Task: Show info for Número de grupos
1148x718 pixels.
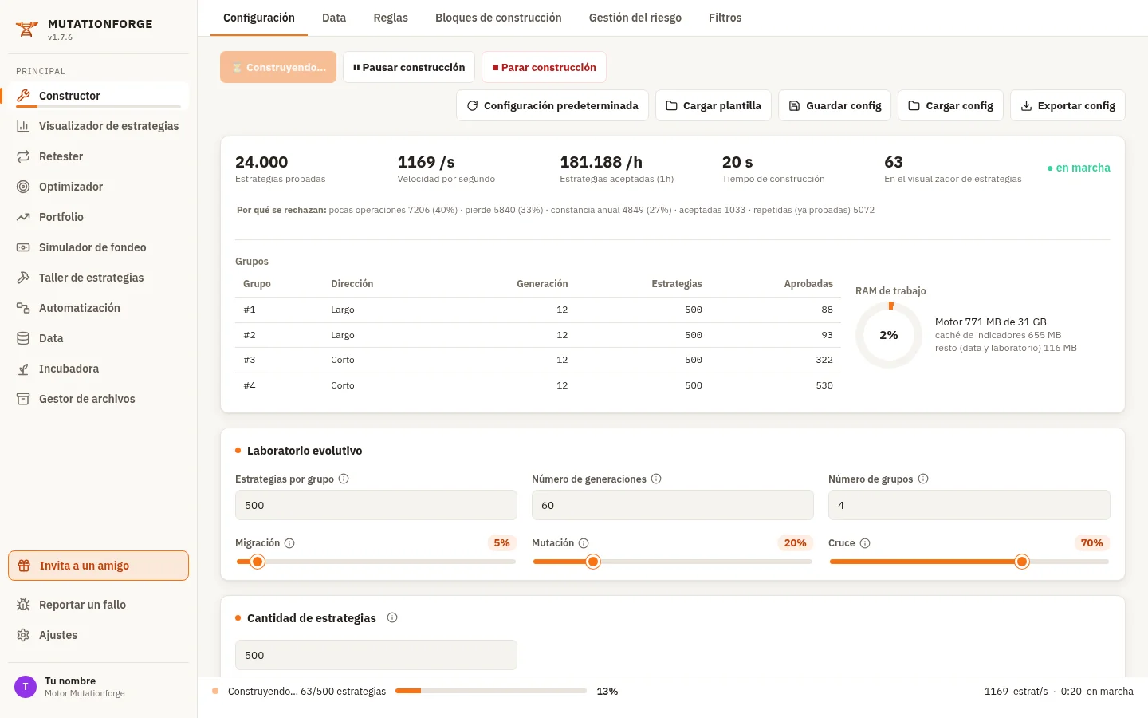Action: point(923,479)
